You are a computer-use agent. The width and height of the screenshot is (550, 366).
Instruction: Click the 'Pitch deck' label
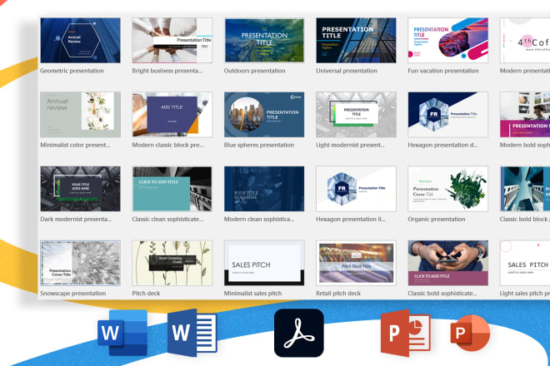(x=146, y=294)
